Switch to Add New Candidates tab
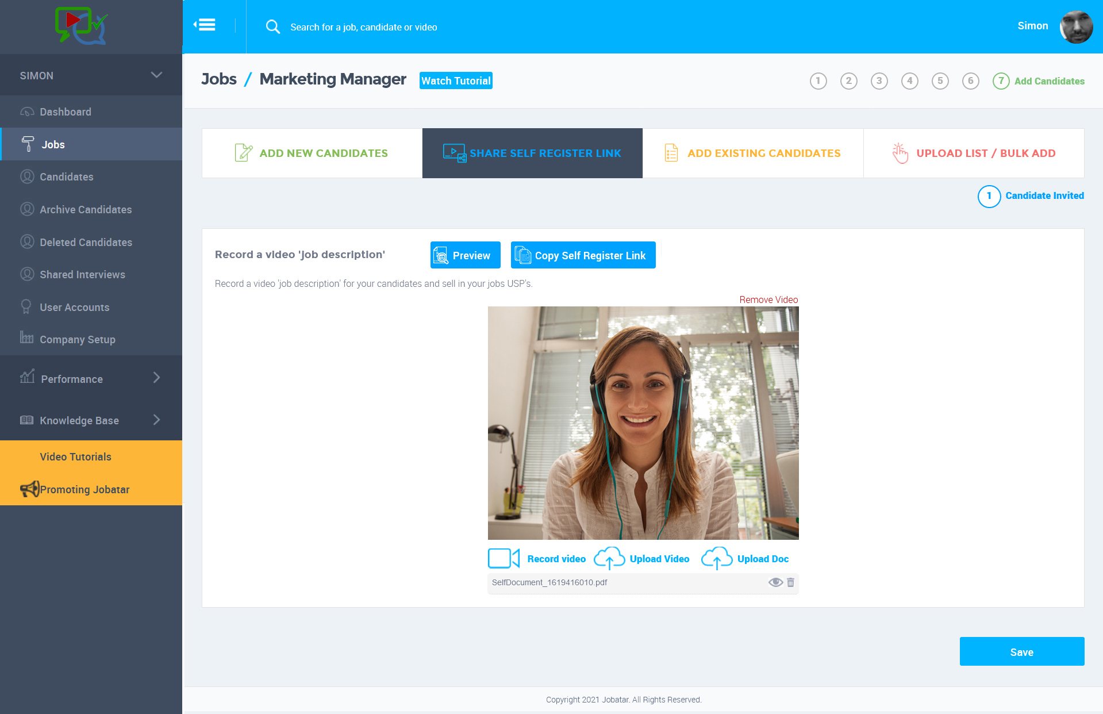Image resolution: width=1103 pixels, height=714 pixels. 312,153
